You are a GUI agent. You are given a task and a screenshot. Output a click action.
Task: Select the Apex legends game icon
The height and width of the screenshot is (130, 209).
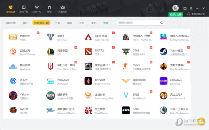pos(88,37)
